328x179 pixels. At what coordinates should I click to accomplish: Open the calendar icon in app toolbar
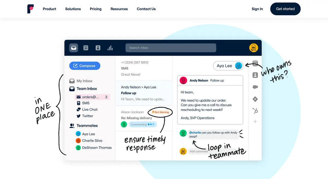(x=86, y=48)
